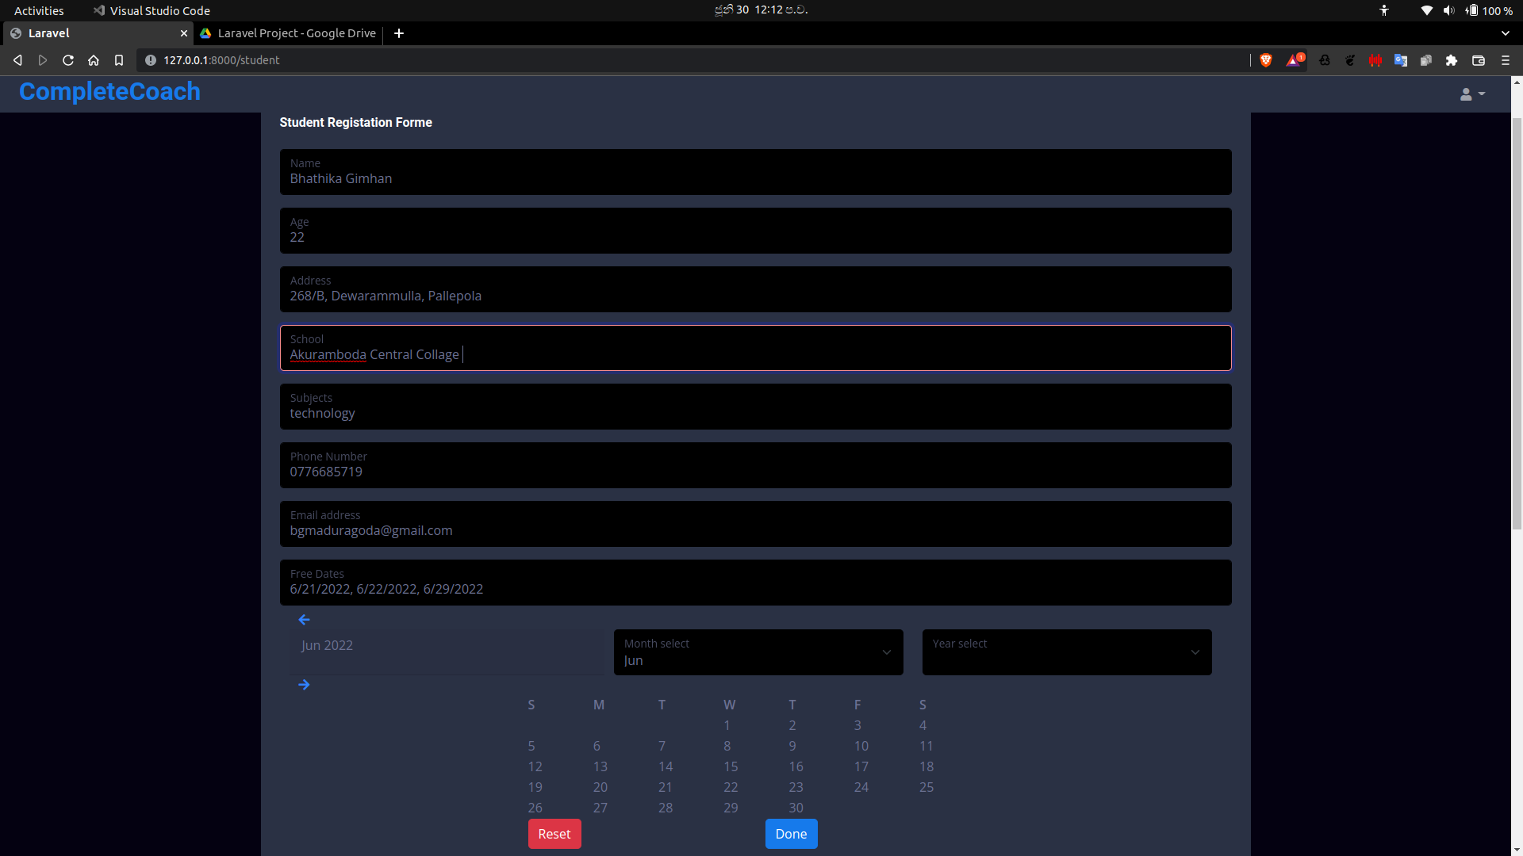Open the Google Translate extension
The width and height of the screenshot is (1523, 856).
1401,60
